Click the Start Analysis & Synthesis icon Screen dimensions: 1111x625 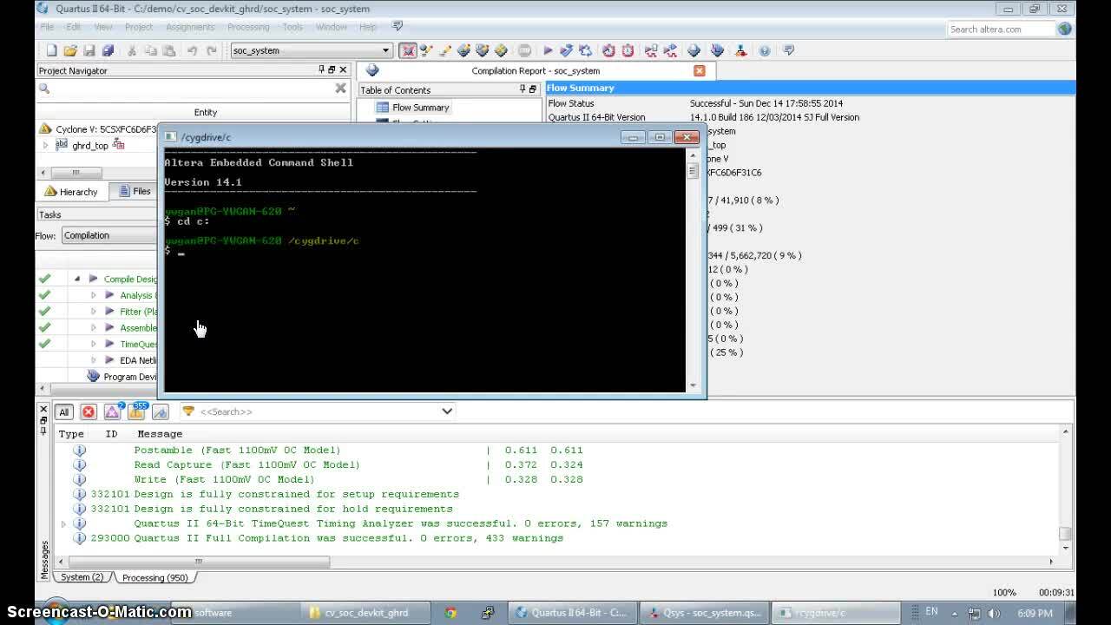[567, 50]
